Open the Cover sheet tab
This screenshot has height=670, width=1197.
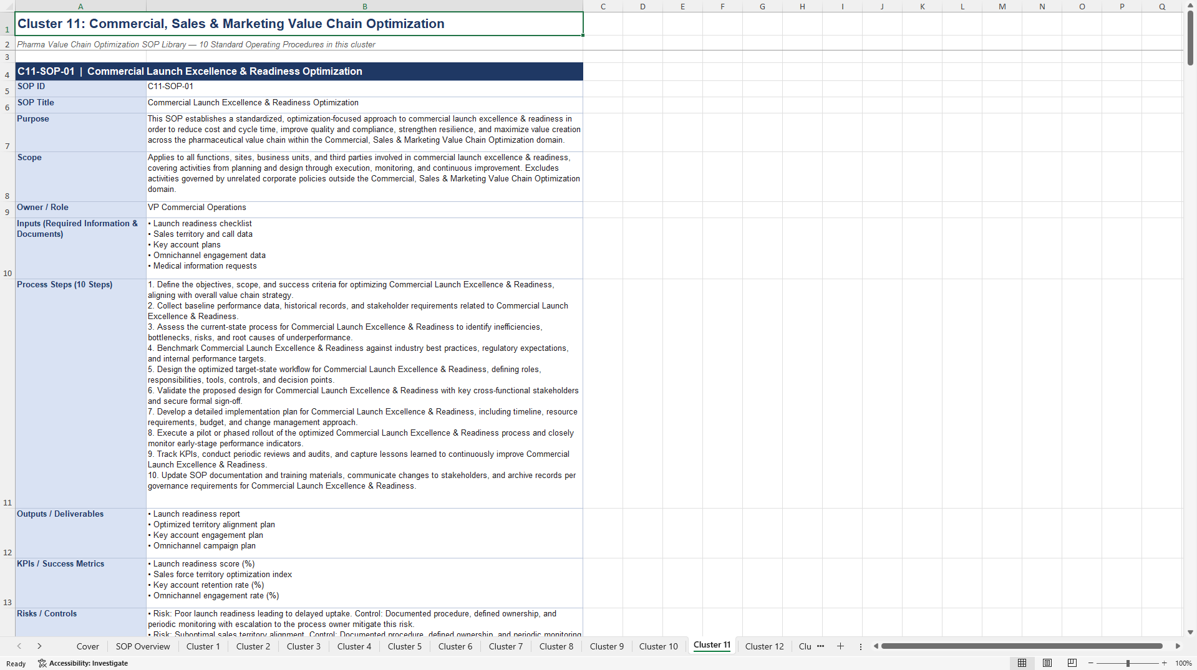pyautogui.click(x=88, y=646)
